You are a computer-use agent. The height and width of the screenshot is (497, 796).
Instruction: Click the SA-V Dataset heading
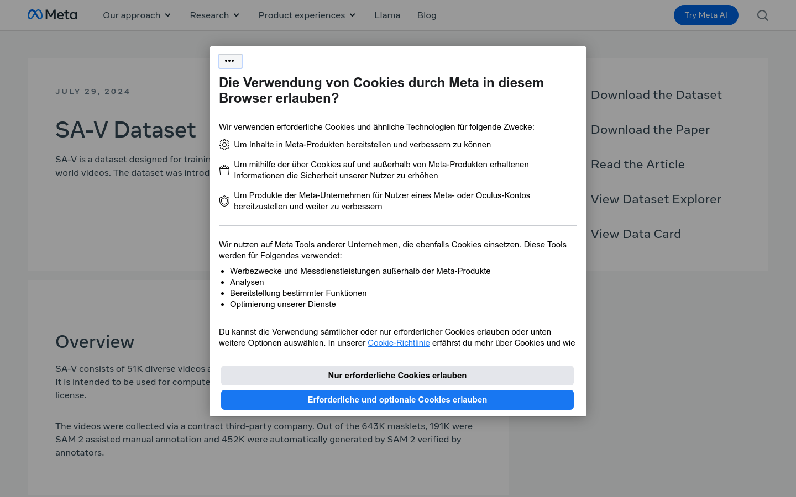point(125,130)
